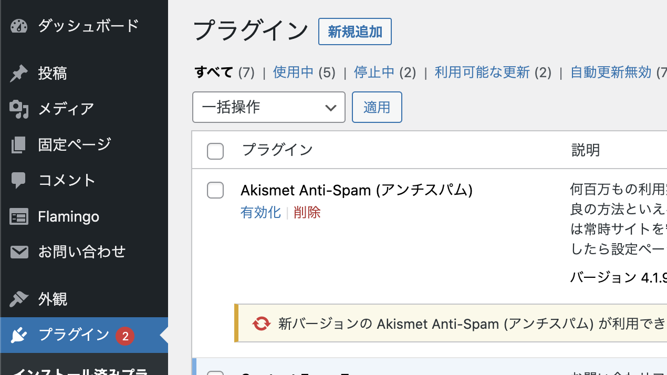
Task: Activate Akismet with 有効化 link
Action: (261, 213)
